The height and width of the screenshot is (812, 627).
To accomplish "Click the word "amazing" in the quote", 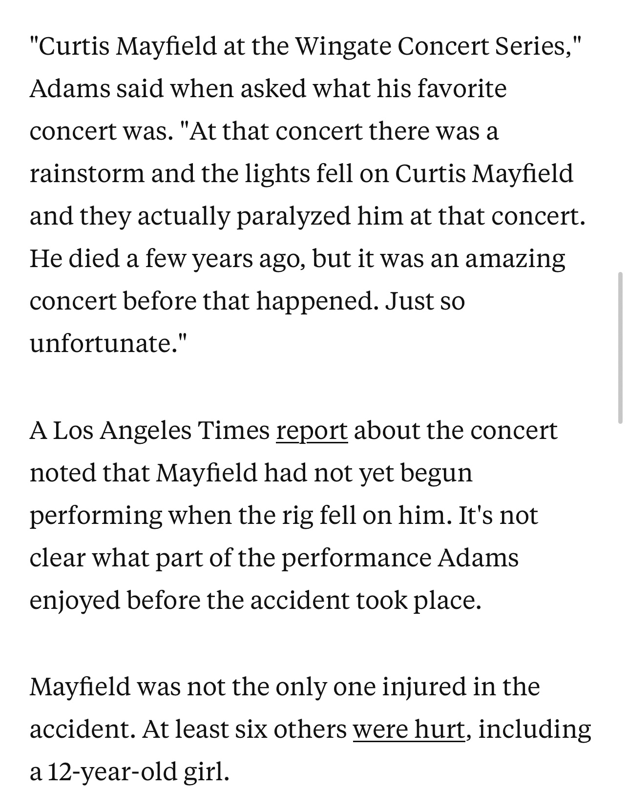I will coord(515,259).
